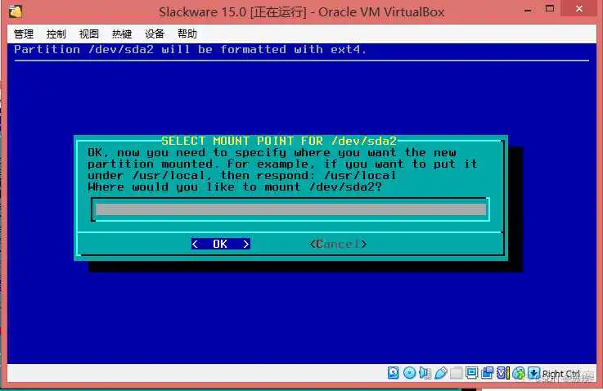The width and height of the screenshot is (603, 391).
Task: Click the optical disc status icon
Action: 409,374
